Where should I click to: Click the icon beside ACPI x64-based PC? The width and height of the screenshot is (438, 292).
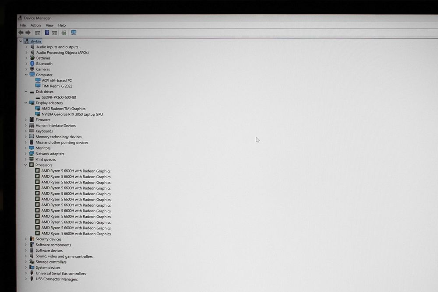38,81
